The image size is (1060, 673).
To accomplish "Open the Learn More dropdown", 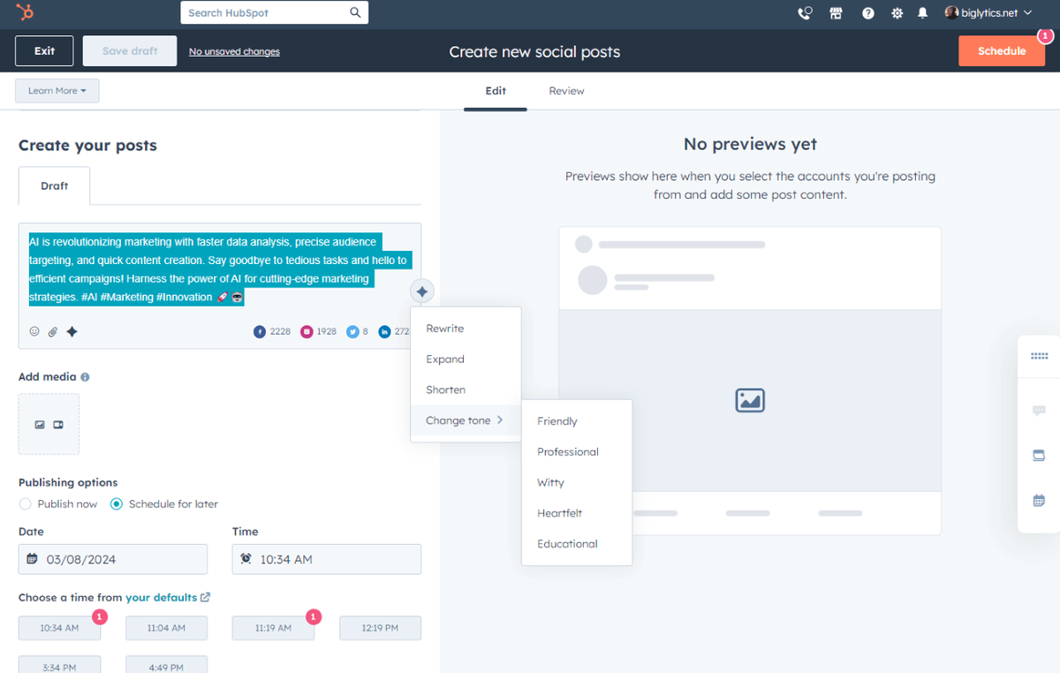I will (57, 91).
